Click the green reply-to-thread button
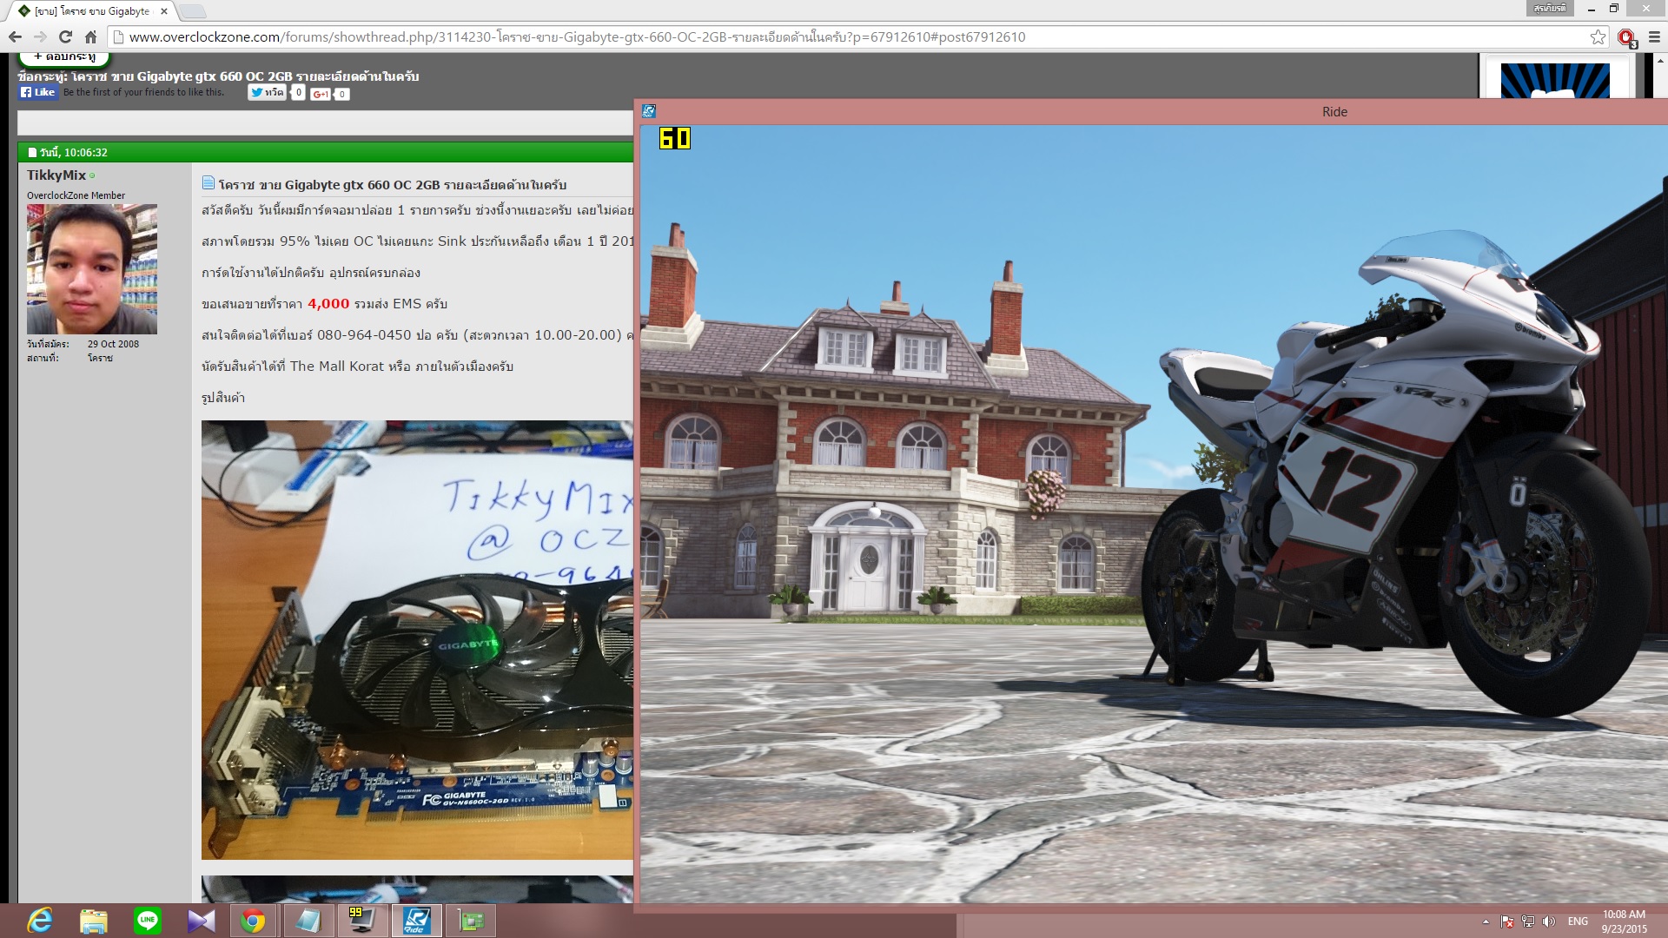The image size is (1668, 938). (x=65, y=57)
